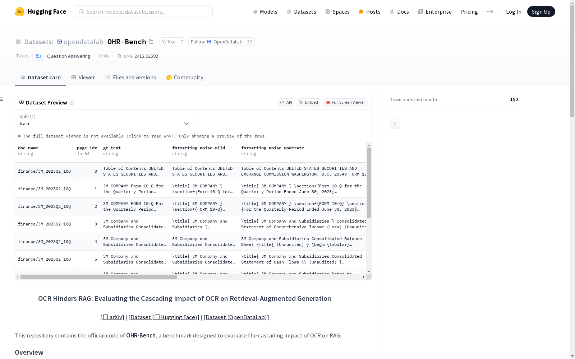Expand the Split train dropdown
The image size is (575, 359).
coord(104,120)
